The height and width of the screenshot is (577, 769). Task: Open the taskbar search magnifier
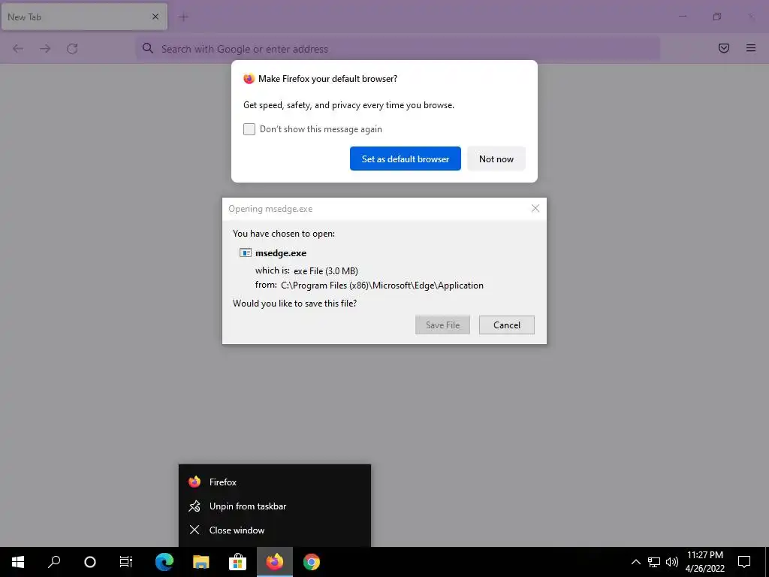click(x=54, y=562)
